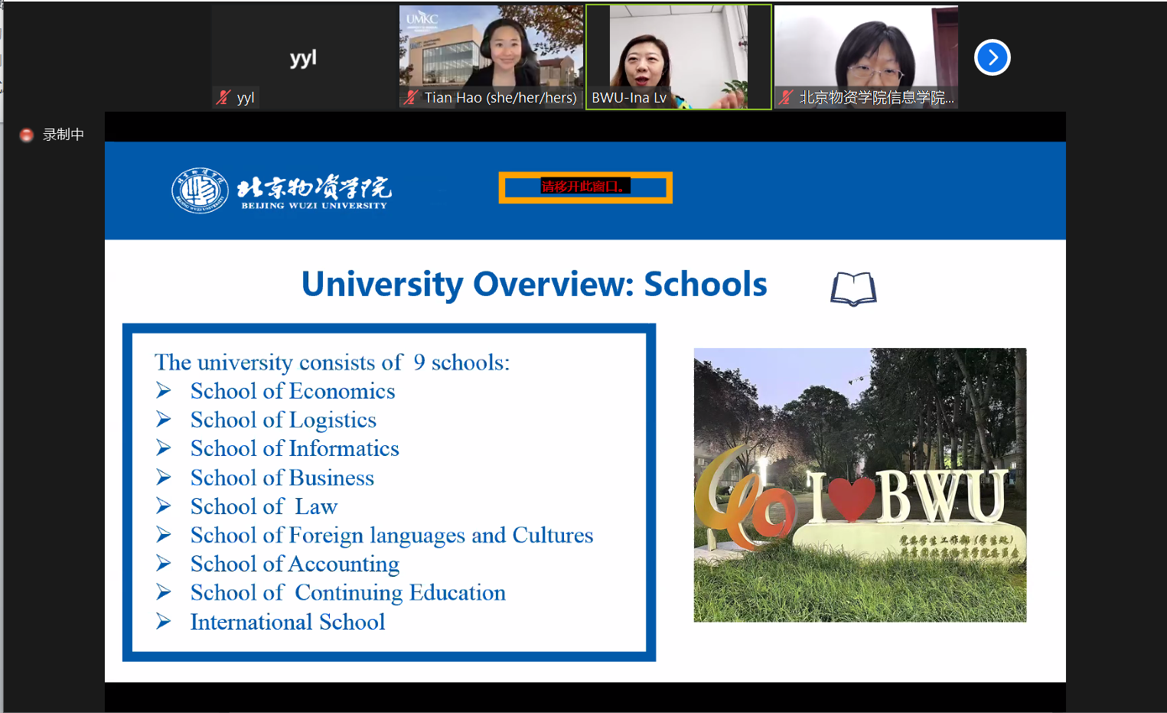Click the arrow bullet before School of Economics
The image size is (1167, 713).
tap(164, 391)
